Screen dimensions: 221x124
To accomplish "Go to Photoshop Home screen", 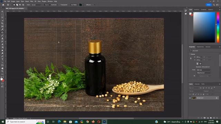I will tap(3, 5).
